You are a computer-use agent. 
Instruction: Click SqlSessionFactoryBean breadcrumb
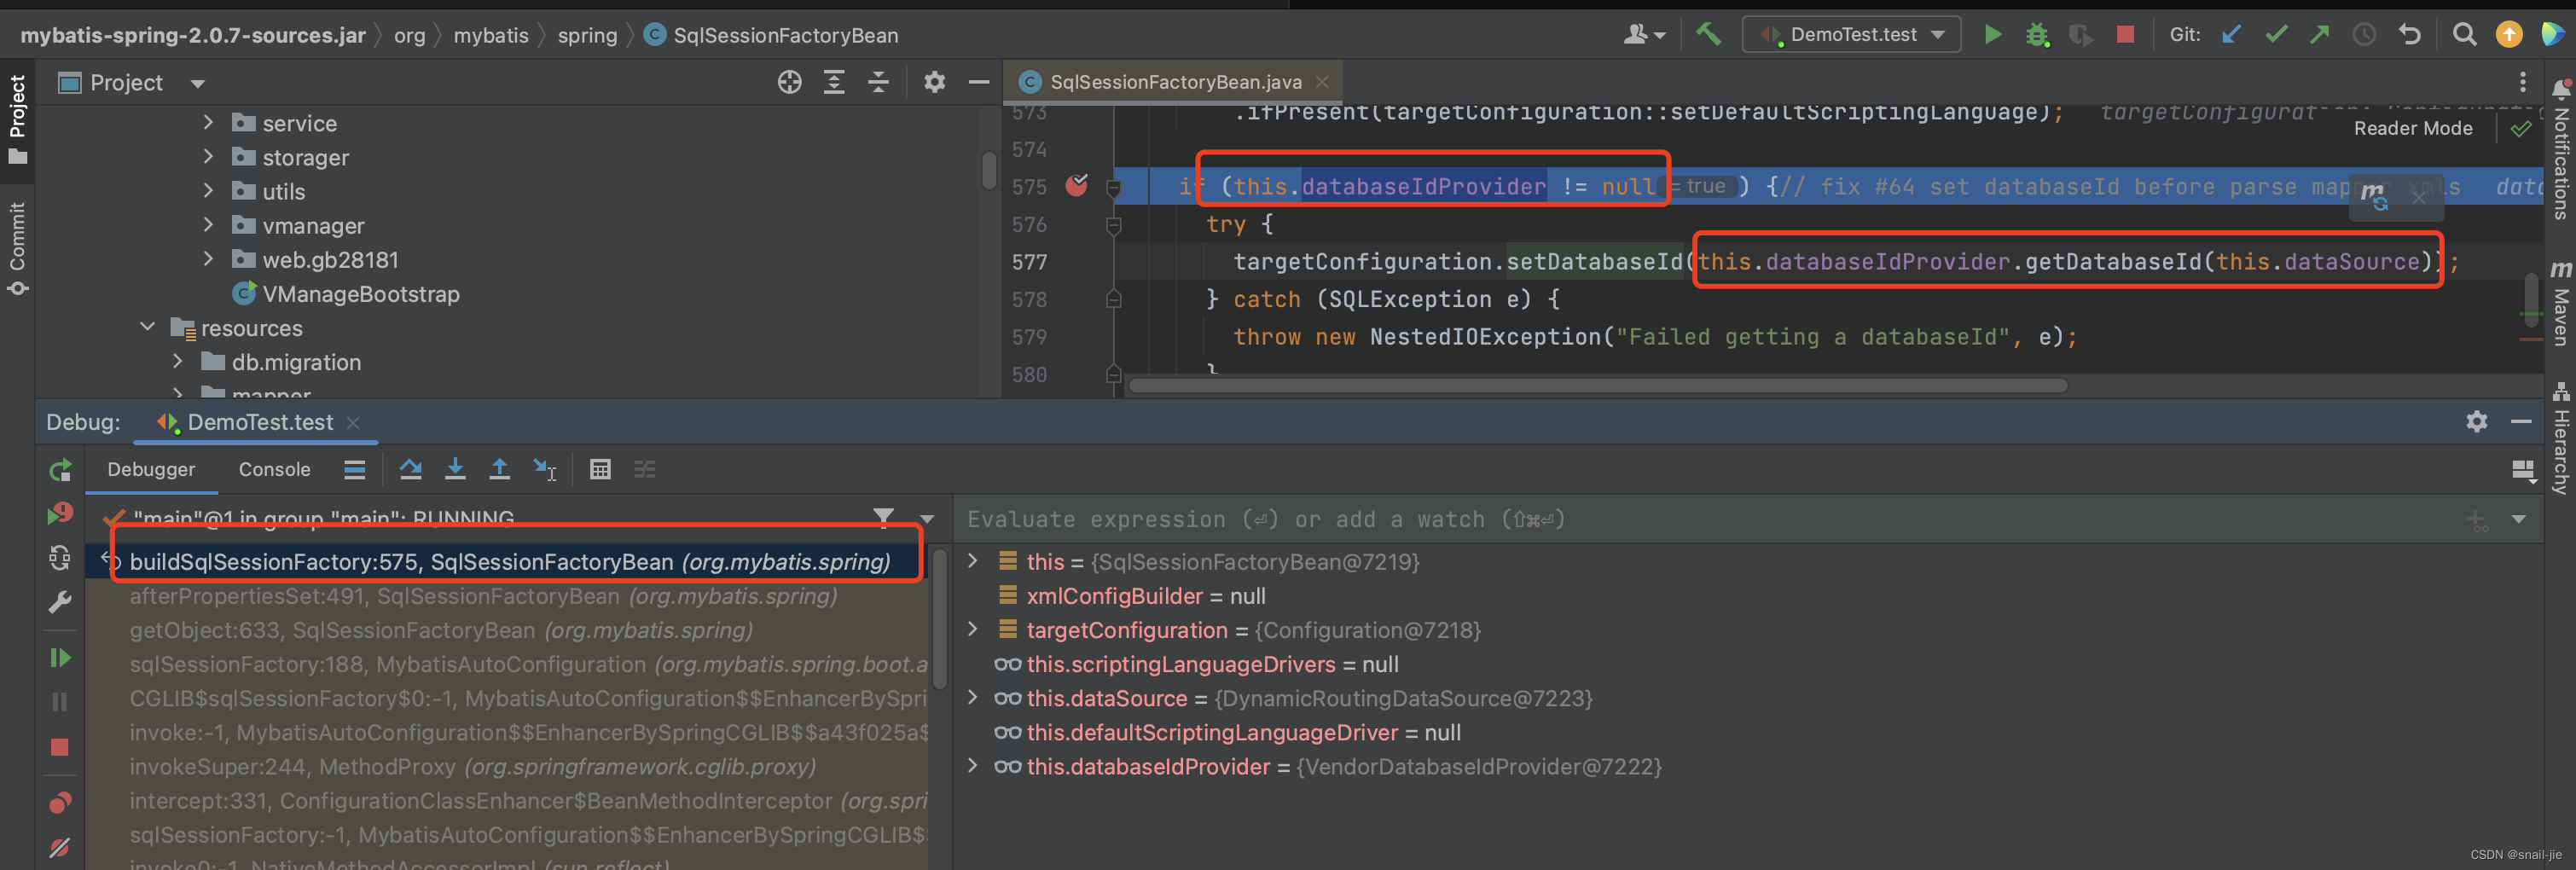point(771,35)
